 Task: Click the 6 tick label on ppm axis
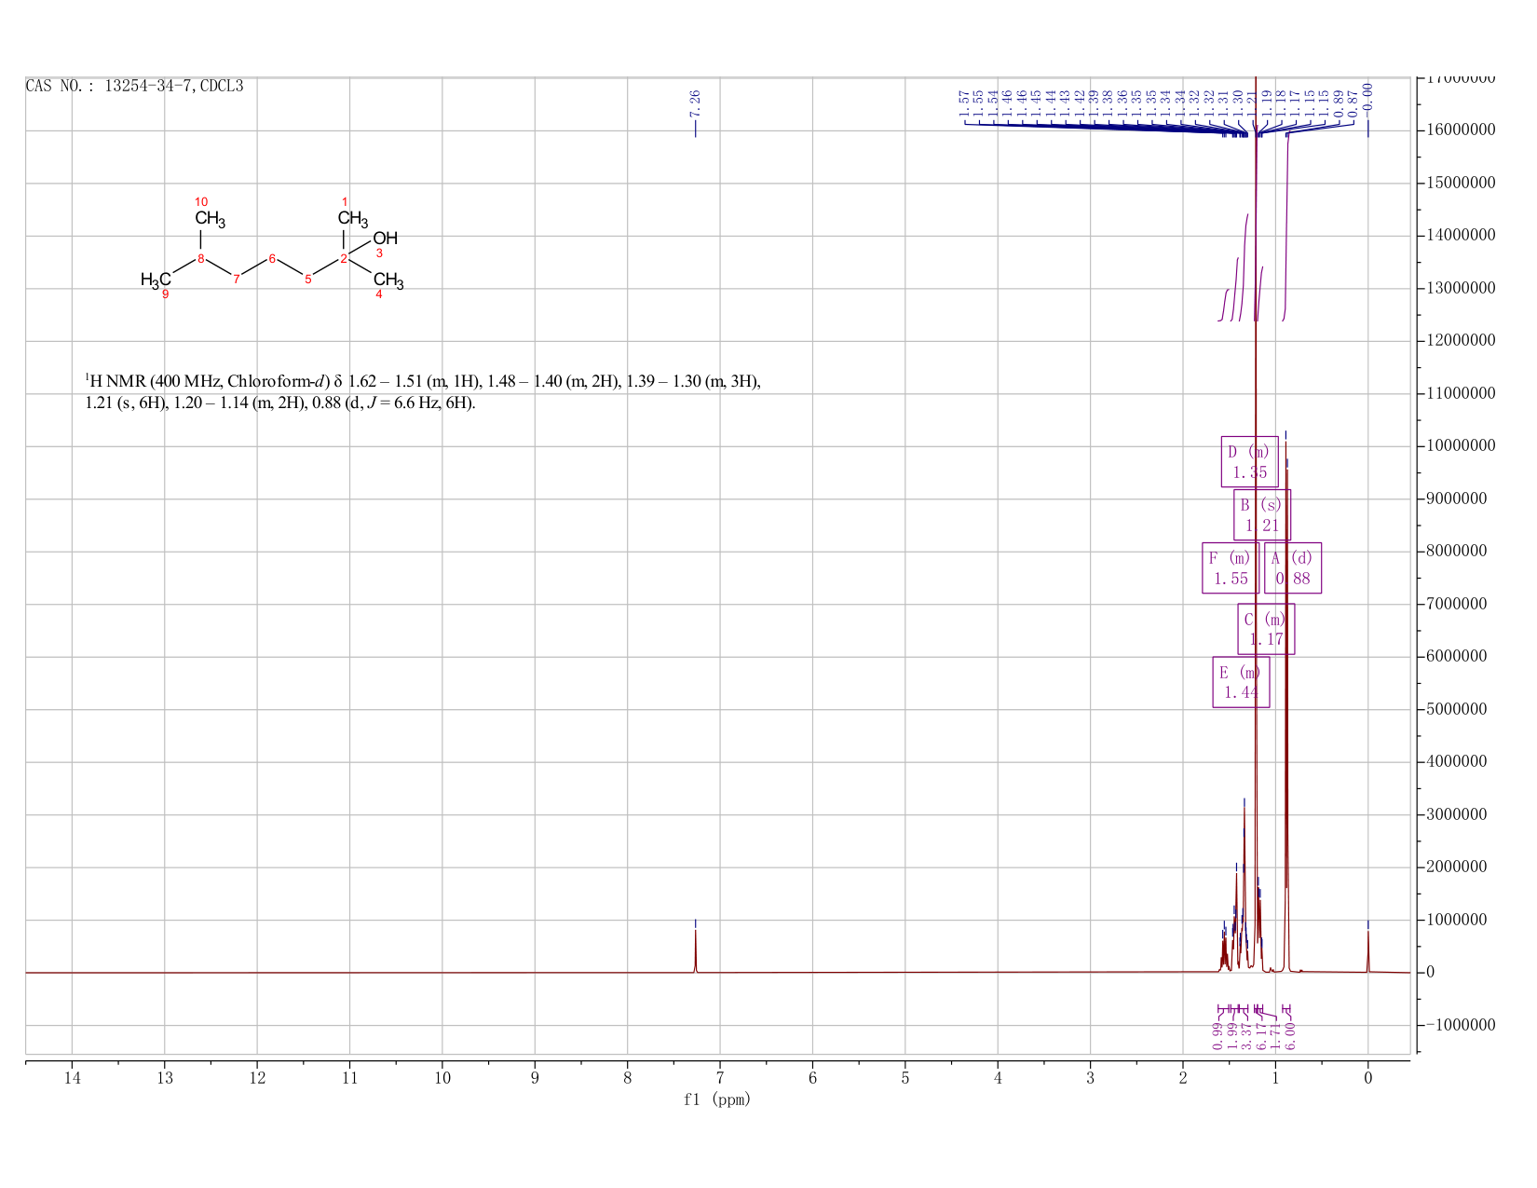point(813,1078)
